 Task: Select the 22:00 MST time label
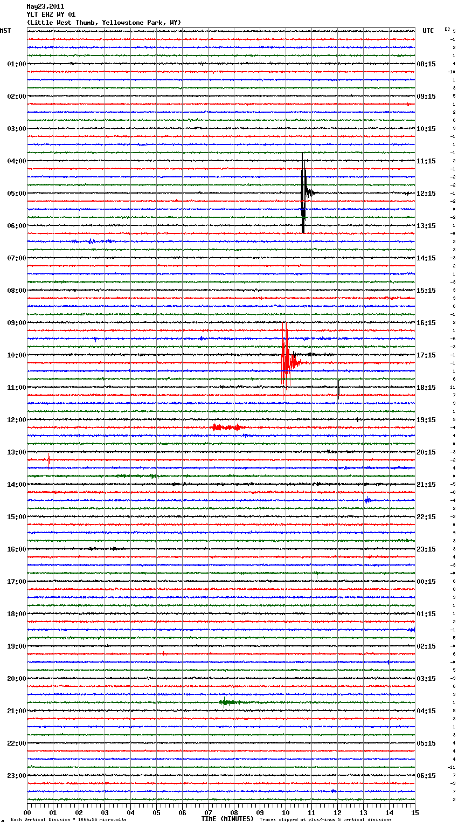16,743
